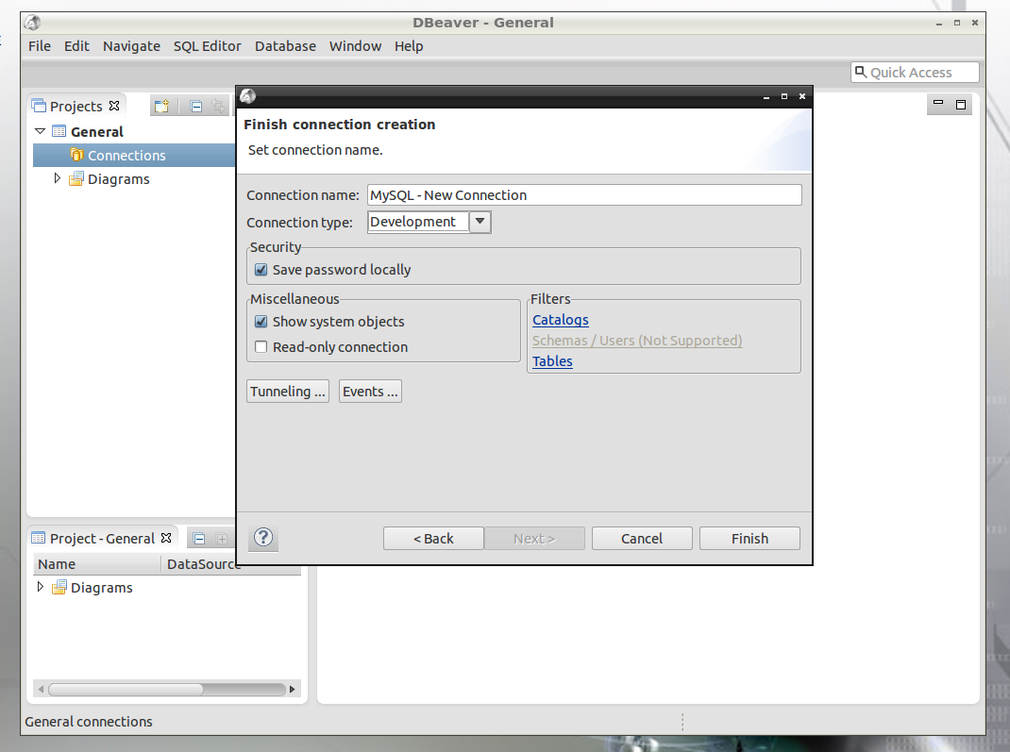The width and height of the screenshot is (1010, 752).
Task: Click the Connections database folder icon
Action: pyautogui.click(x=76, y=155)
